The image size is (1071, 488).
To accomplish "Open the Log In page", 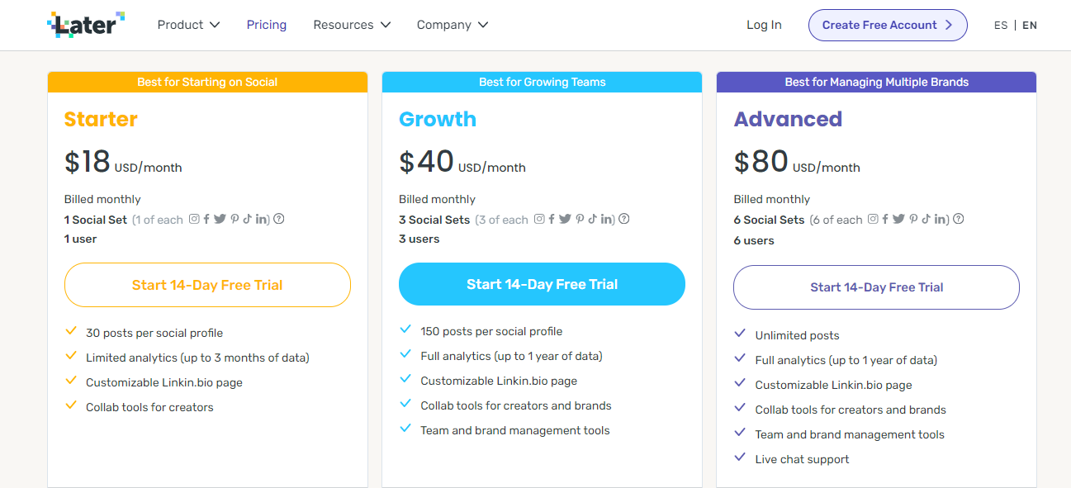I will tap(764, 25).
